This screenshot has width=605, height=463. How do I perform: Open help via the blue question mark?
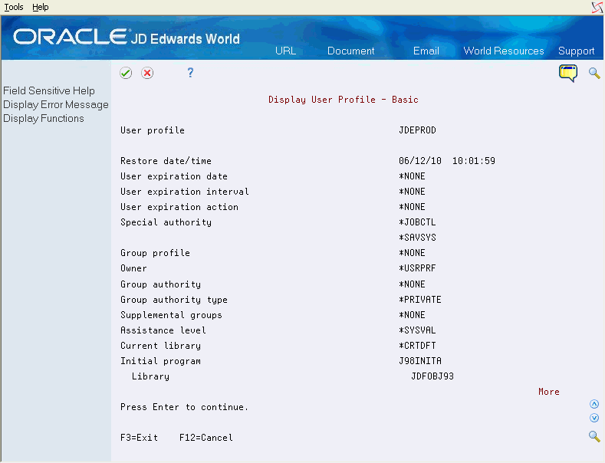pos(190,73)
